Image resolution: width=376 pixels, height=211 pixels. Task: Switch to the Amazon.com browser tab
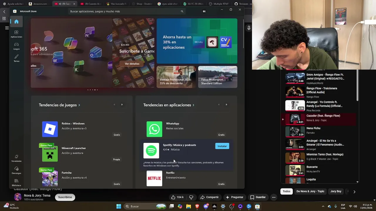[38, 4]
